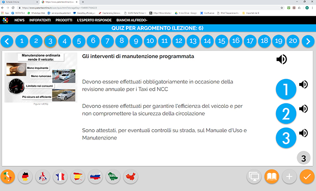Open L'ESPERTO RISPONDE menu
Screen dimensions: 316x191
point(93,20)
